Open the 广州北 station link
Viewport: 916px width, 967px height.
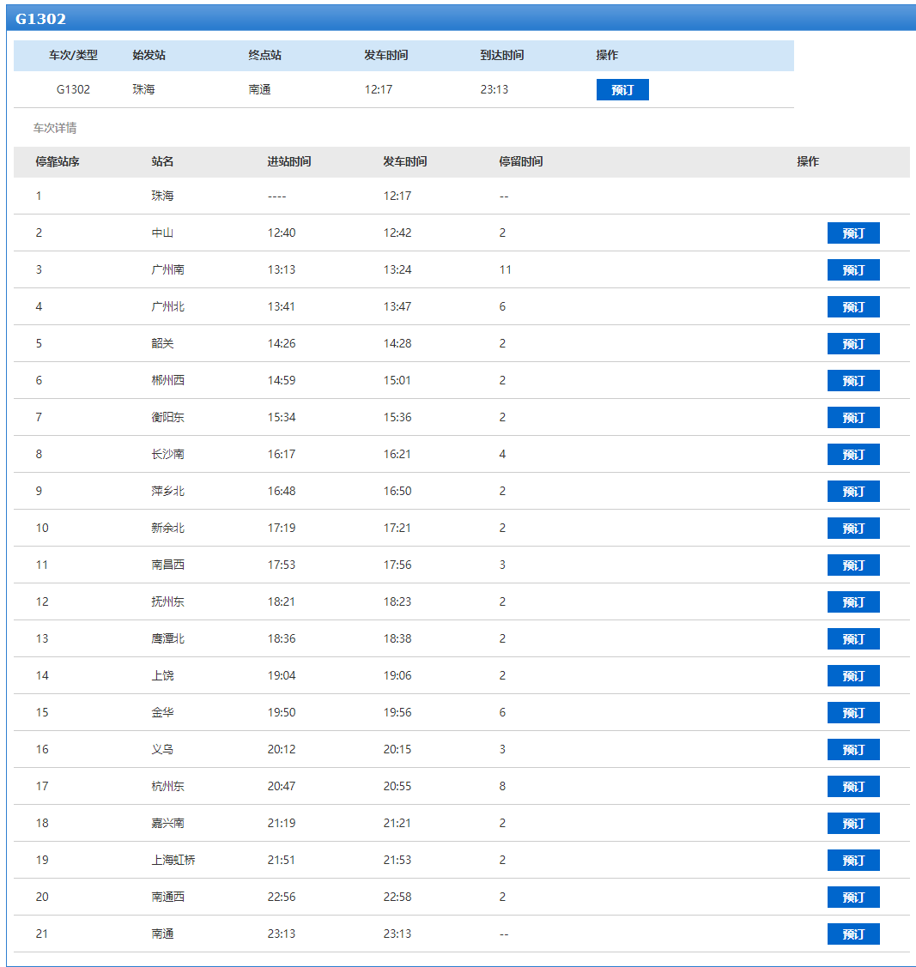pyautogui.click(x=167, y=307)
